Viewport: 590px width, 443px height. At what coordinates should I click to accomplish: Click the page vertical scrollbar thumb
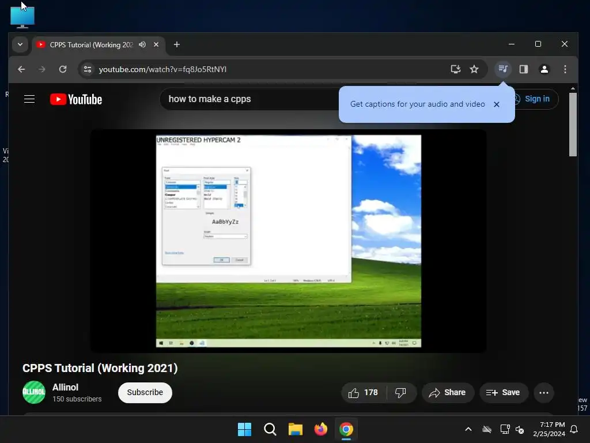[573, 125]
